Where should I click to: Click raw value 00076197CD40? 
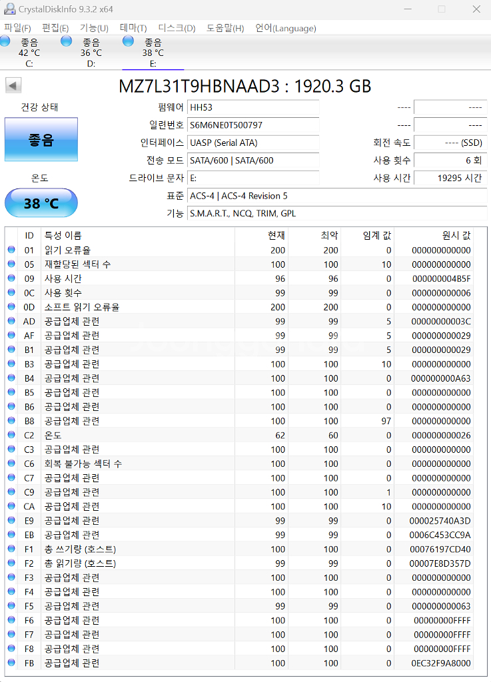point(440,549)
